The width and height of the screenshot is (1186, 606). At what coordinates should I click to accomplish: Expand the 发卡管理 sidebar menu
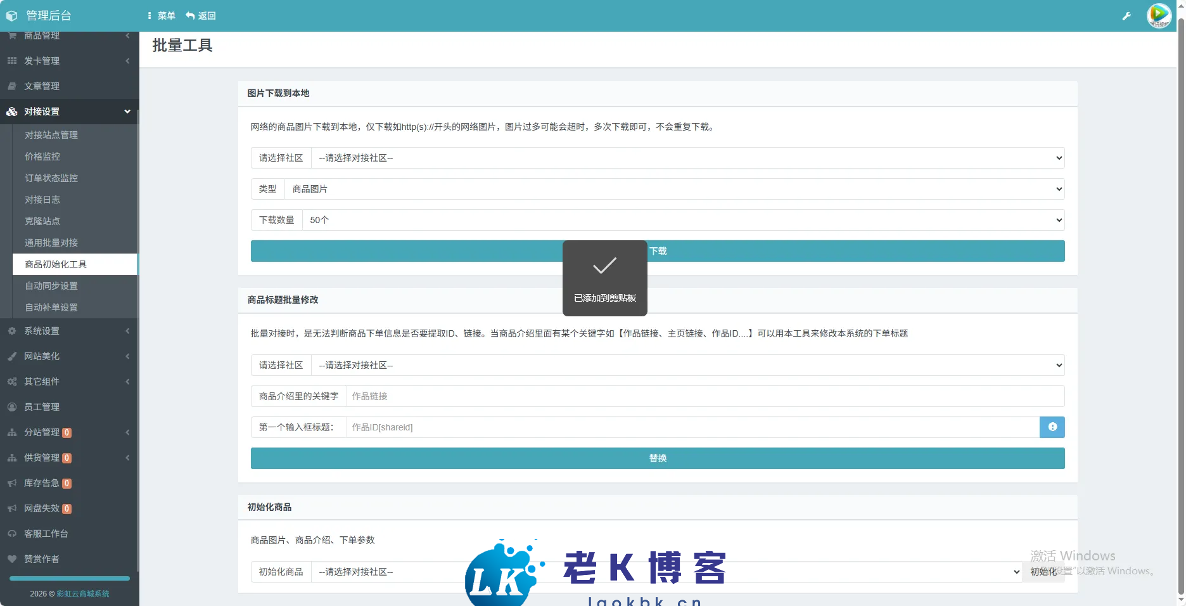tap(68, 61)
